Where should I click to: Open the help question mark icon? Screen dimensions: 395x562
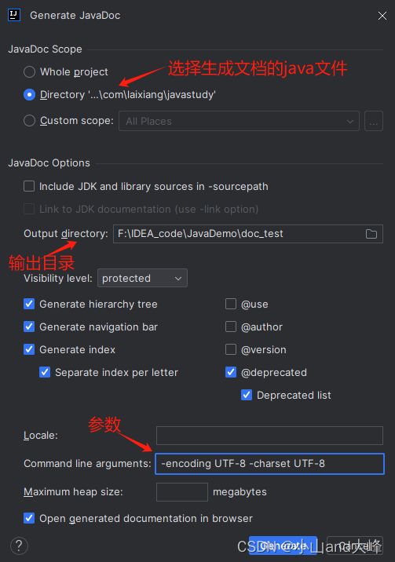(x=19, y=546)
